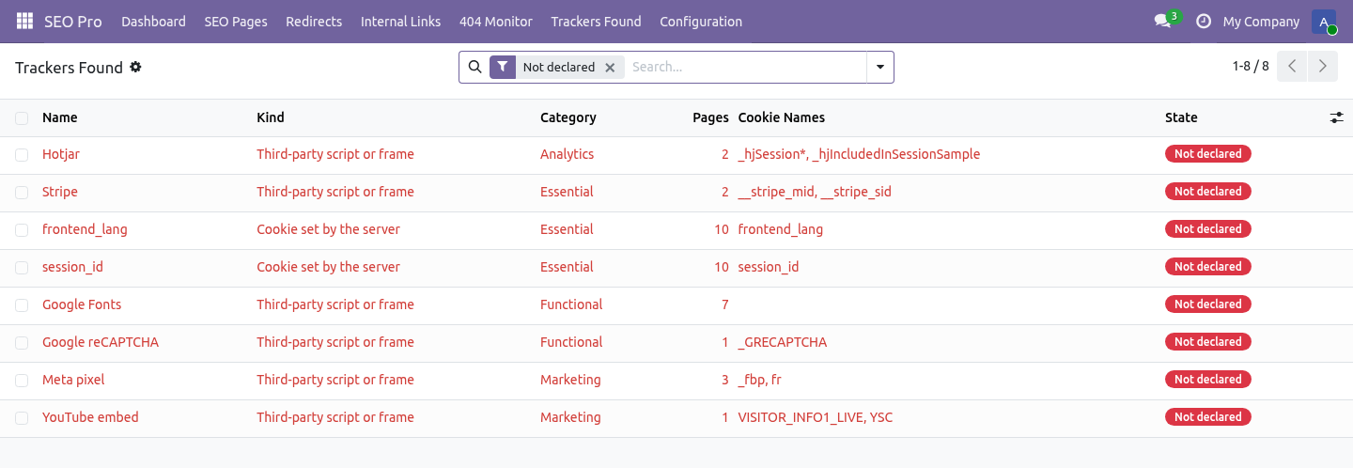Screen dimensions: 1353x468
Task: Open the 404 Monitor menu
Action: coord(496,21)
